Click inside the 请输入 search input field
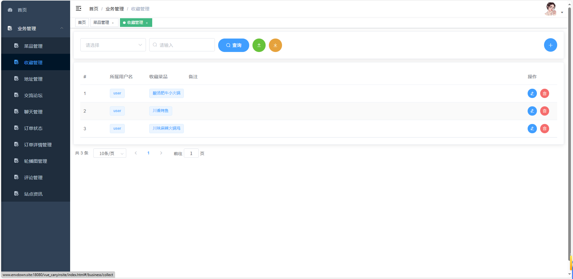This screenshot has height=279, width=573. (x=182, y=45)
